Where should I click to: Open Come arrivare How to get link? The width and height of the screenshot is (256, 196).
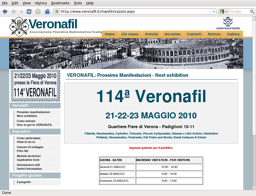(37, 123)
